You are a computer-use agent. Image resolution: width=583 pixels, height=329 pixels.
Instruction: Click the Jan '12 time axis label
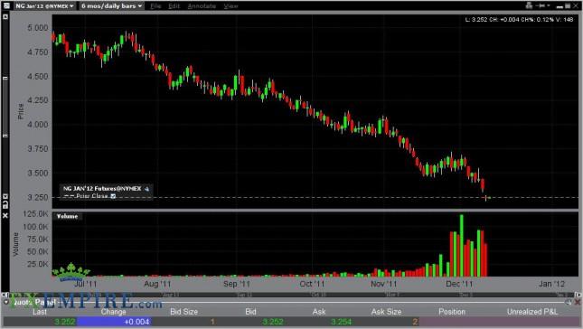(551, 284)
